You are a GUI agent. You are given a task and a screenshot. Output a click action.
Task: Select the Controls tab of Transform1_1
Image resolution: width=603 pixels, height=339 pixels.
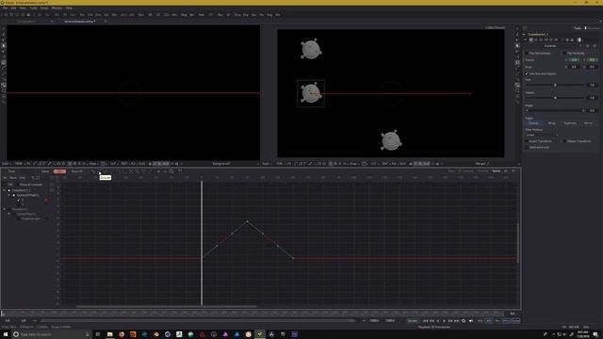550,46
